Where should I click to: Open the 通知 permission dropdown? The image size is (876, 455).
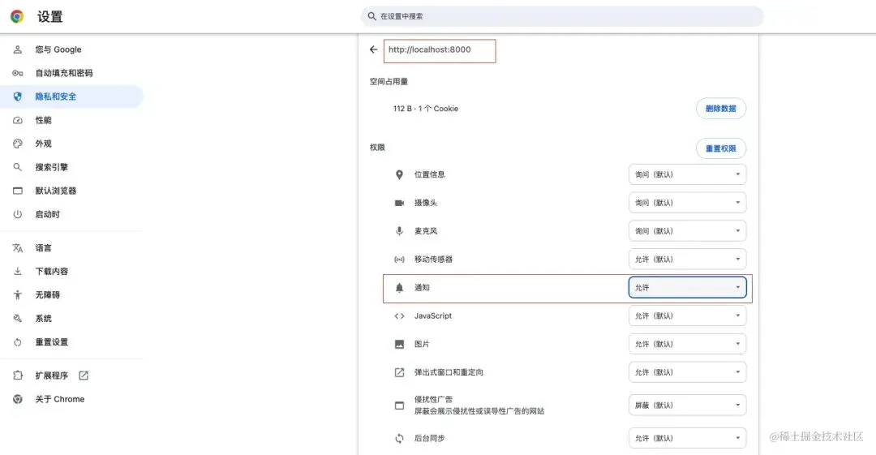click(x=687, y=287)
